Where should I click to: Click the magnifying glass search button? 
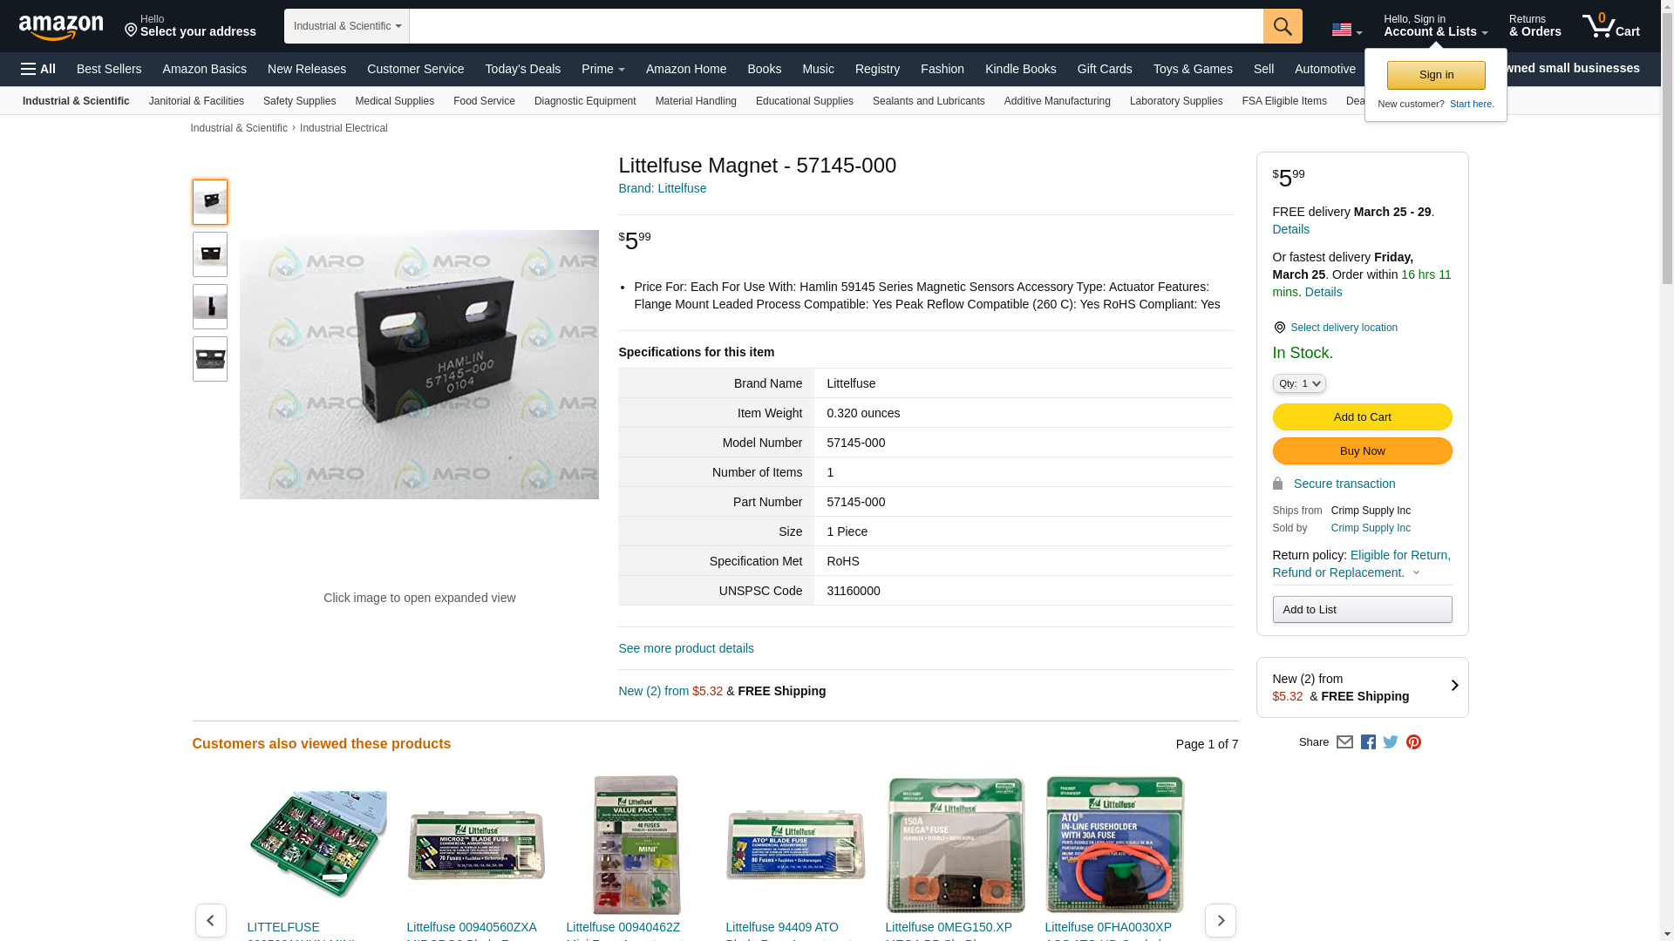[x=1282, y=26]
